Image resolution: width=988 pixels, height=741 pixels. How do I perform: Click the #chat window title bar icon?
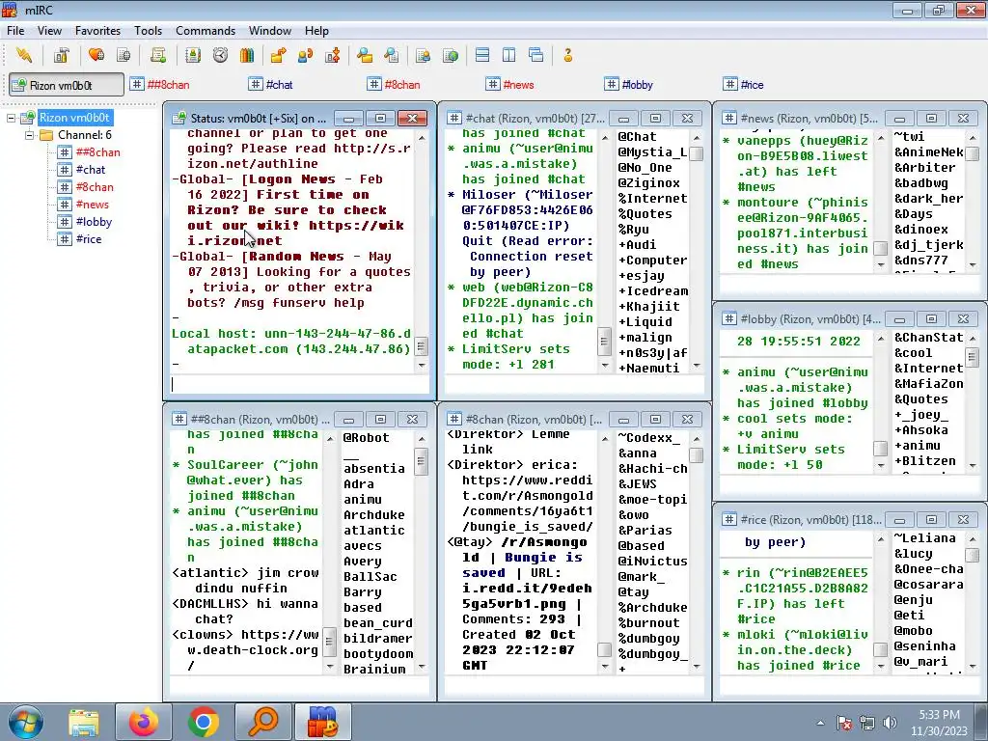coord(453,118)
